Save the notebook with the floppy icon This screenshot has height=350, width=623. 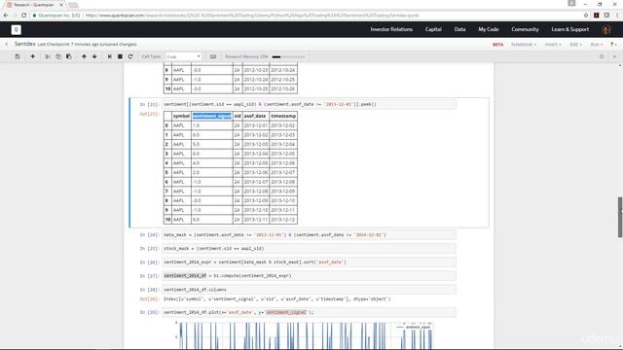tap(18, 56)
